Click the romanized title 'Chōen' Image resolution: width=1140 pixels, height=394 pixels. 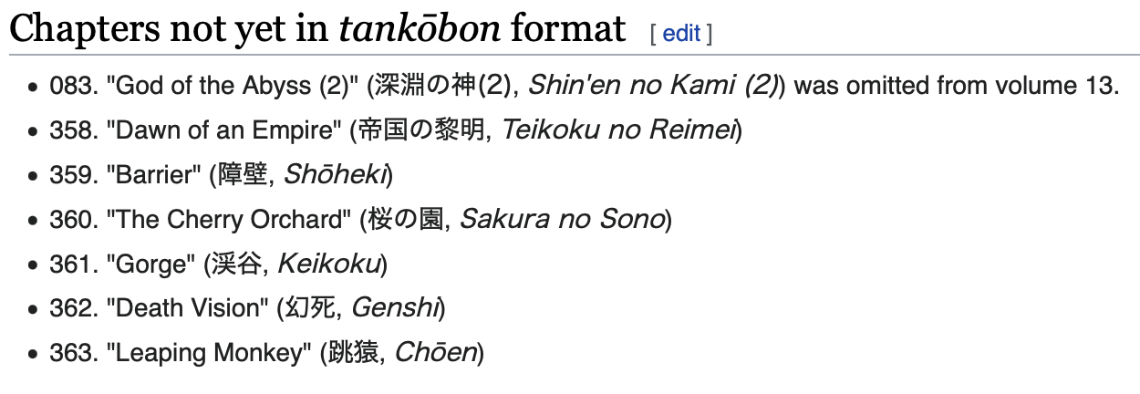point(435,353)
